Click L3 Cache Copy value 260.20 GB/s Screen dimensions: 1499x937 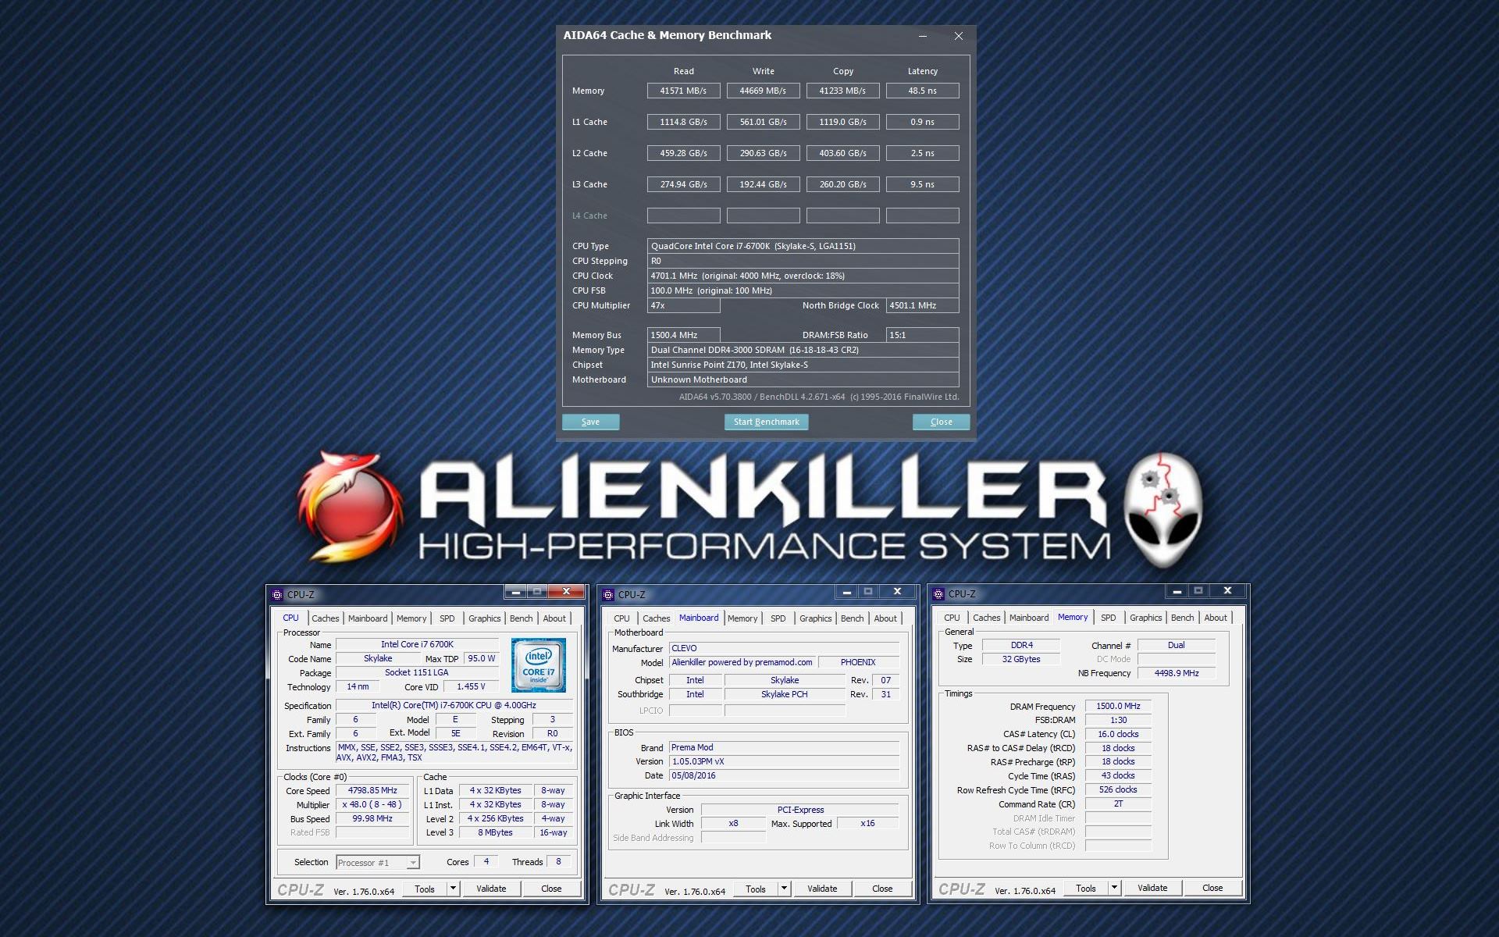[843, 184]
